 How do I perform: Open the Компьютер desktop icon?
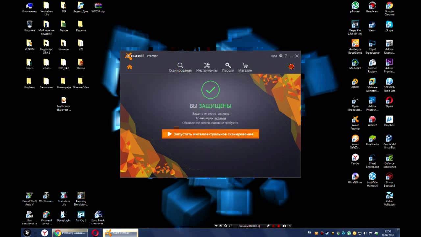point(29,7)
